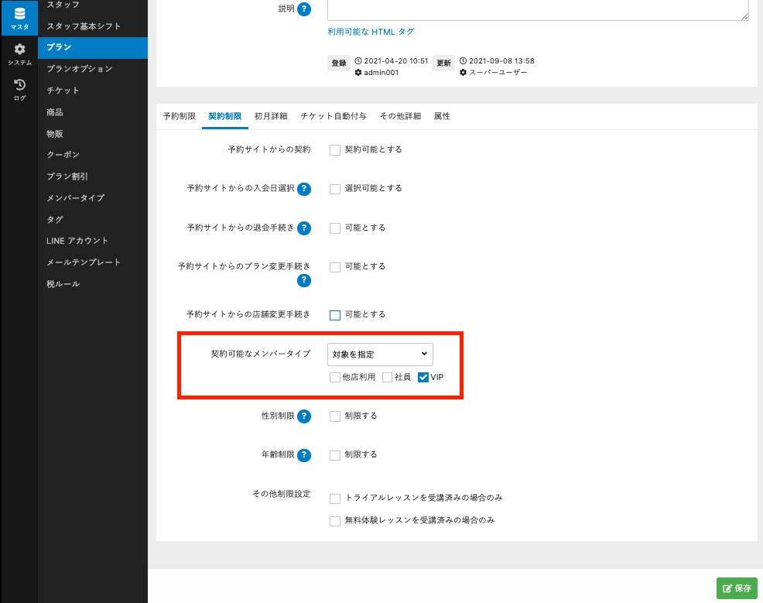Open プランオプション in the sidebar
The height and width of the screenshot is (603, 763).
tap(80, 69)
